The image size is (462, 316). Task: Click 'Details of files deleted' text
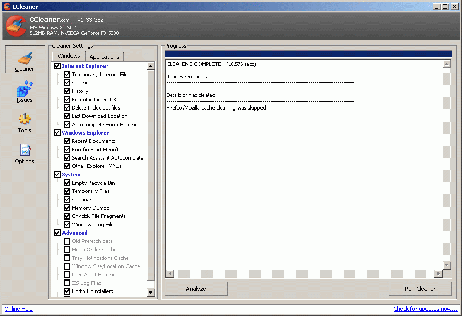pyautogui.click(x=191, y=95)
